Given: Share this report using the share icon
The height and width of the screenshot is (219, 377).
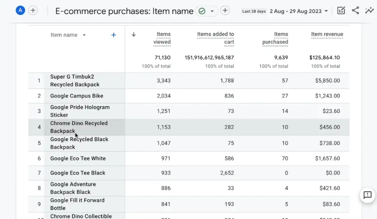Looking at the screenshot, I should (x=355, y=10).
